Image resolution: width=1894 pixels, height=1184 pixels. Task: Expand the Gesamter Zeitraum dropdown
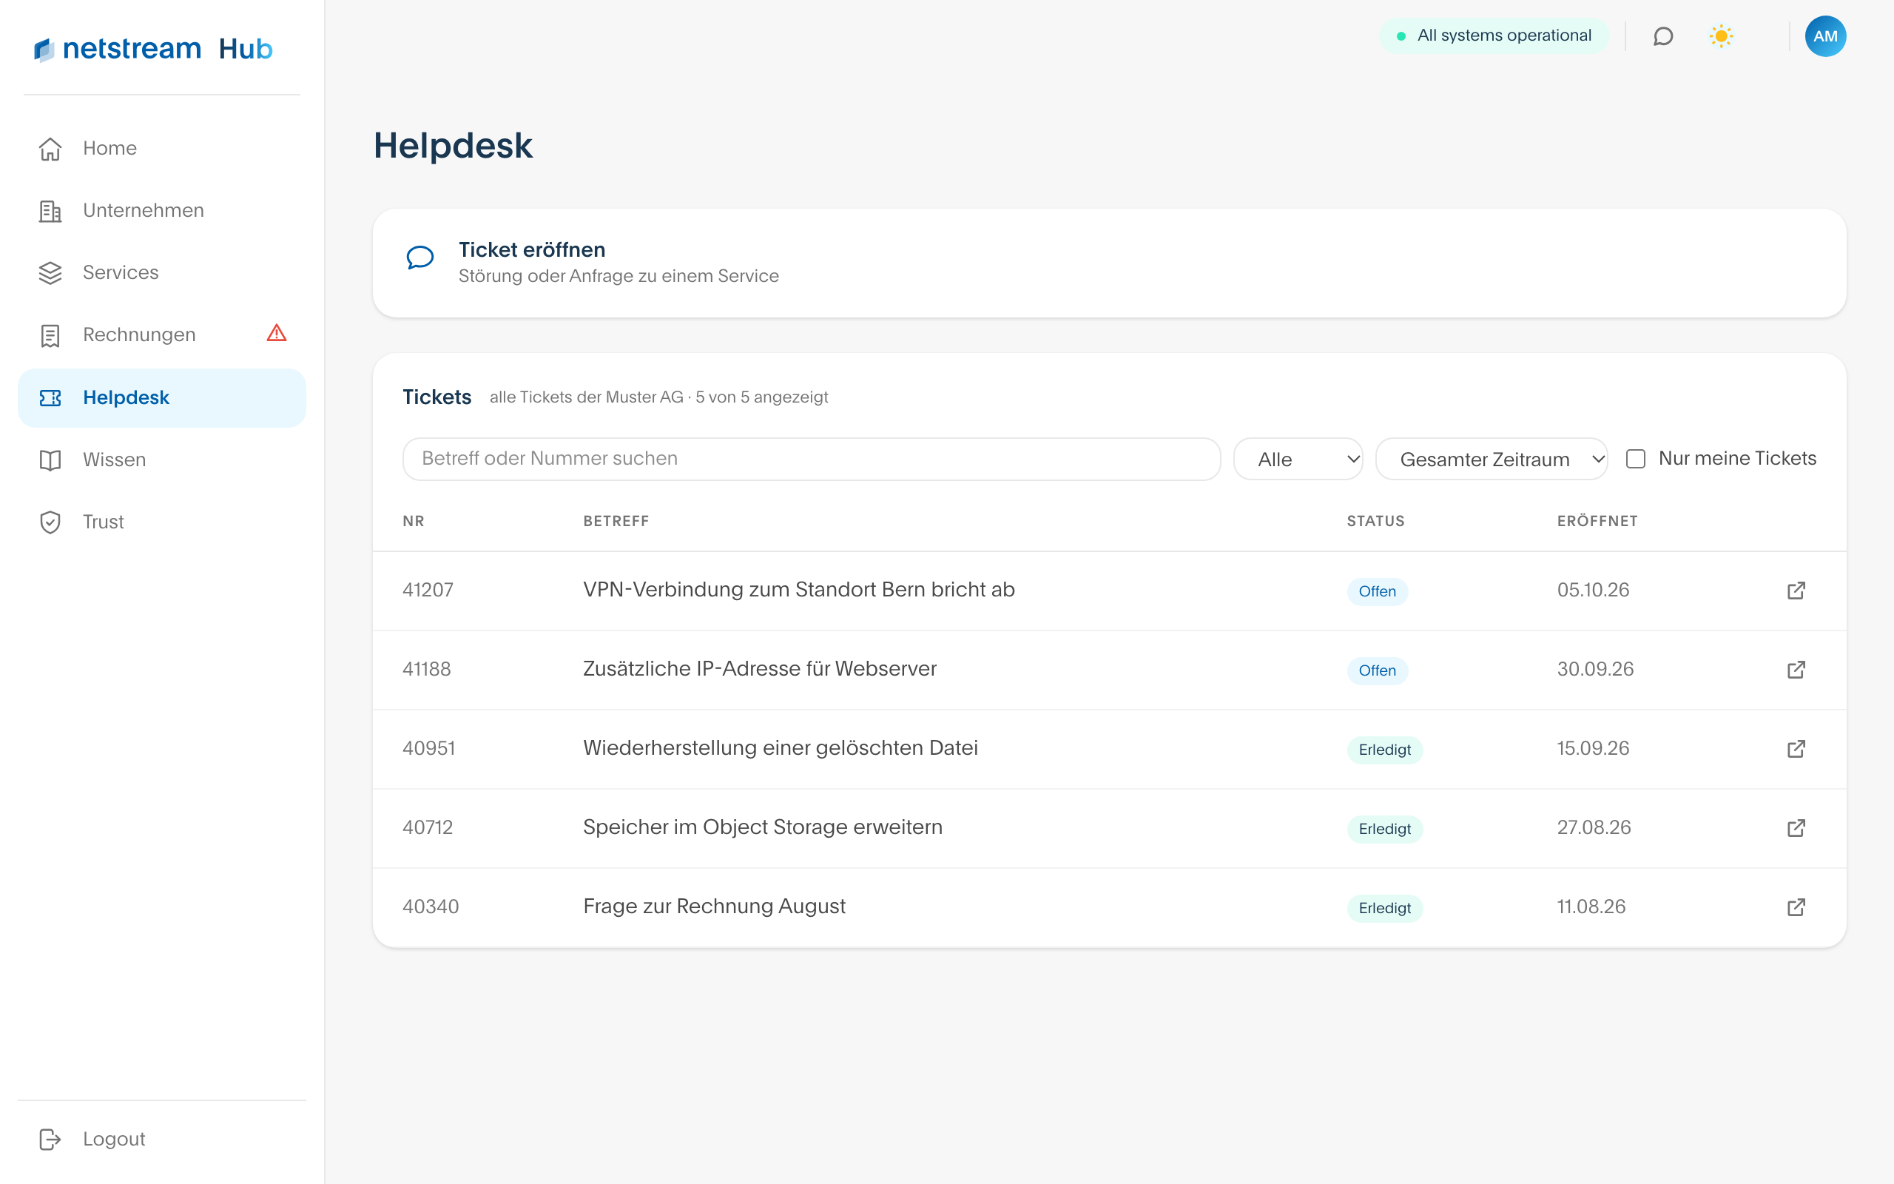[x=1491, y=459]
